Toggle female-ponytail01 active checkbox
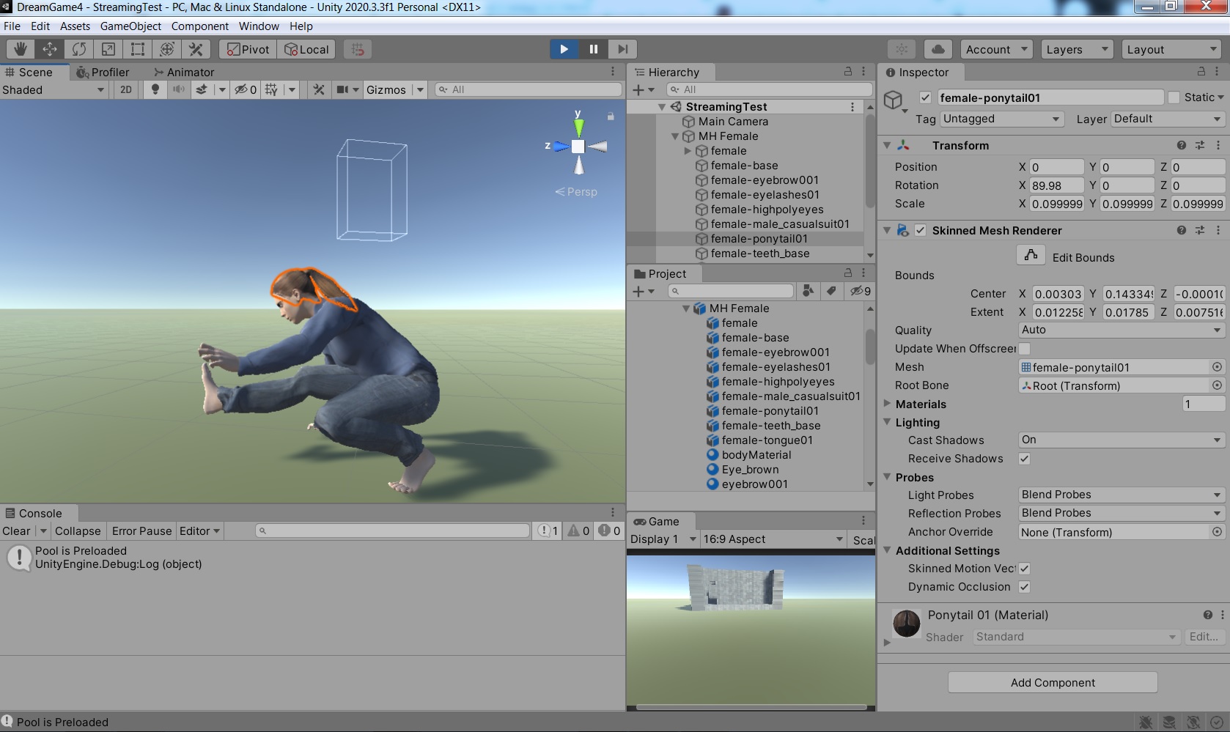Image resolution: width=1230 pixels, height=732 pixels. click(926, 97)
